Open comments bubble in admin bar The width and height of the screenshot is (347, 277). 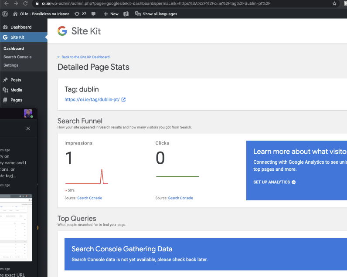[x=93, y=14]
